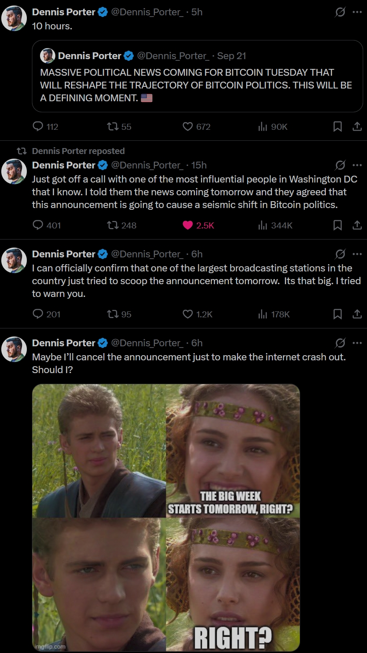This screenshot has width=367, height=653.
Task: Share the "10 hours." post
Action: tap(357, 127)
